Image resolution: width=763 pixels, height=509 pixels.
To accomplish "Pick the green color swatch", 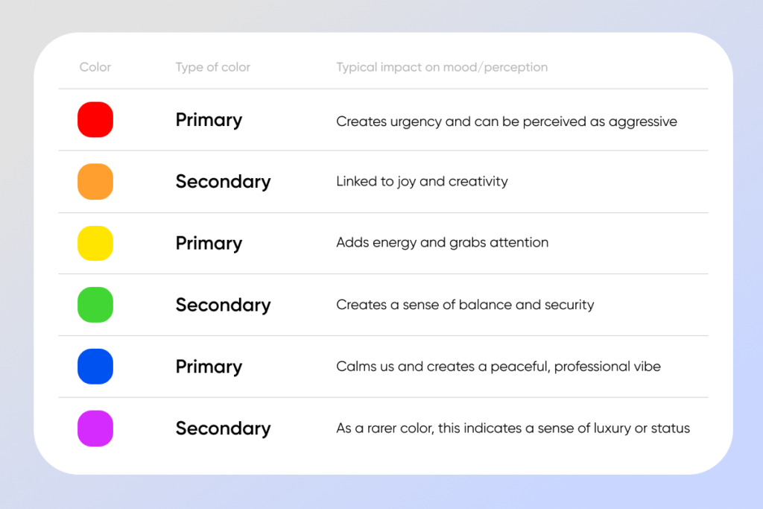I will coord(95,305).
